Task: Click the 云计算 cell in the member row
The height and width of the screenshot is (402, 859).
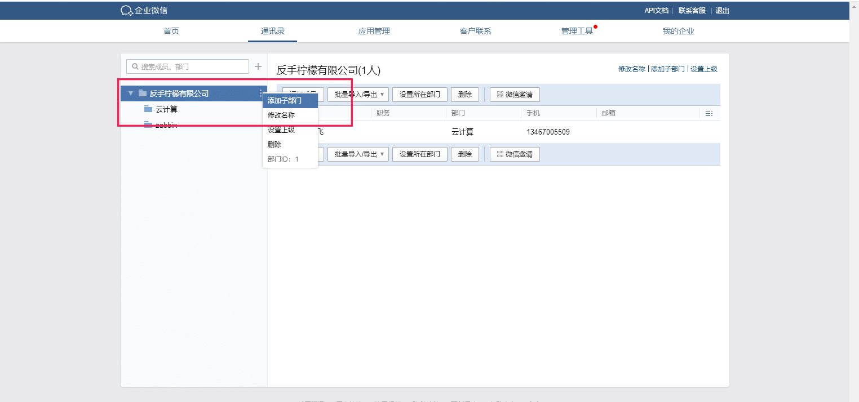Action: [x=463, y=132]
